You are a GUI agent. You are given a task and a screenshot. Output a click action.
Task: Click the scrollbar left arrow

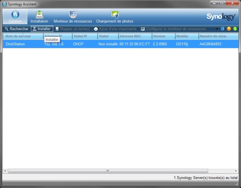(5, 171)
